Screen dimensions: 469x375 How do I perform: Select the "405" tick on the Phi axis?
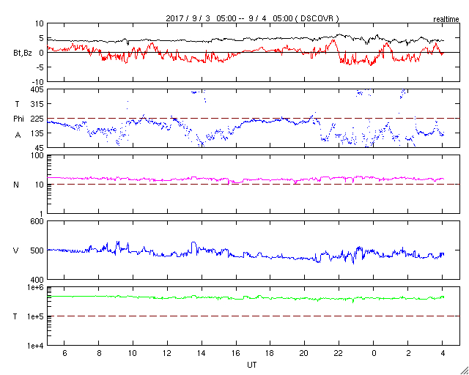click(x=38, y=89)
